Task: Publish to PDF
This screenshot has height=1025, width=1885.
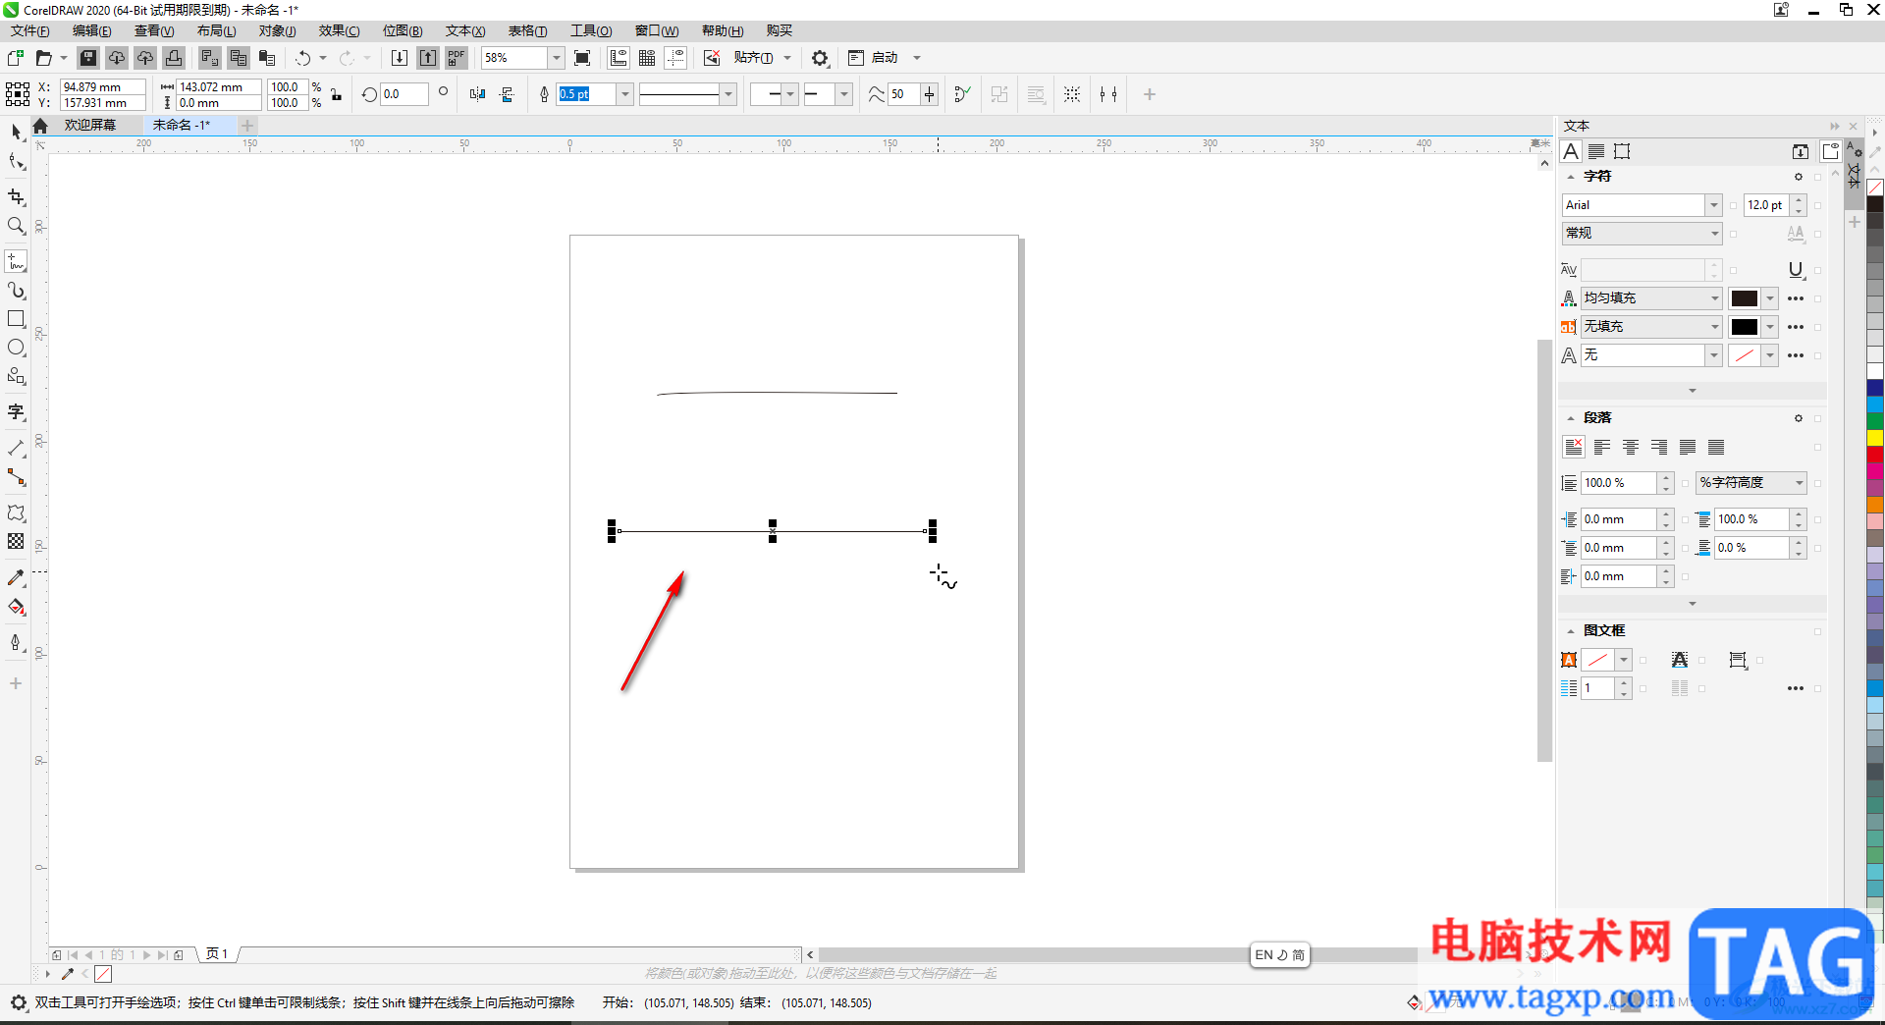Action: tap(457, 58)
